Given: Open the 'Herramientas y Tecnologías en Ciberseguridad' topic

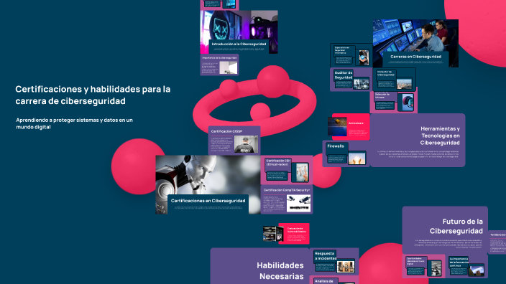Looking at the screenshot, I should [418, 140].
